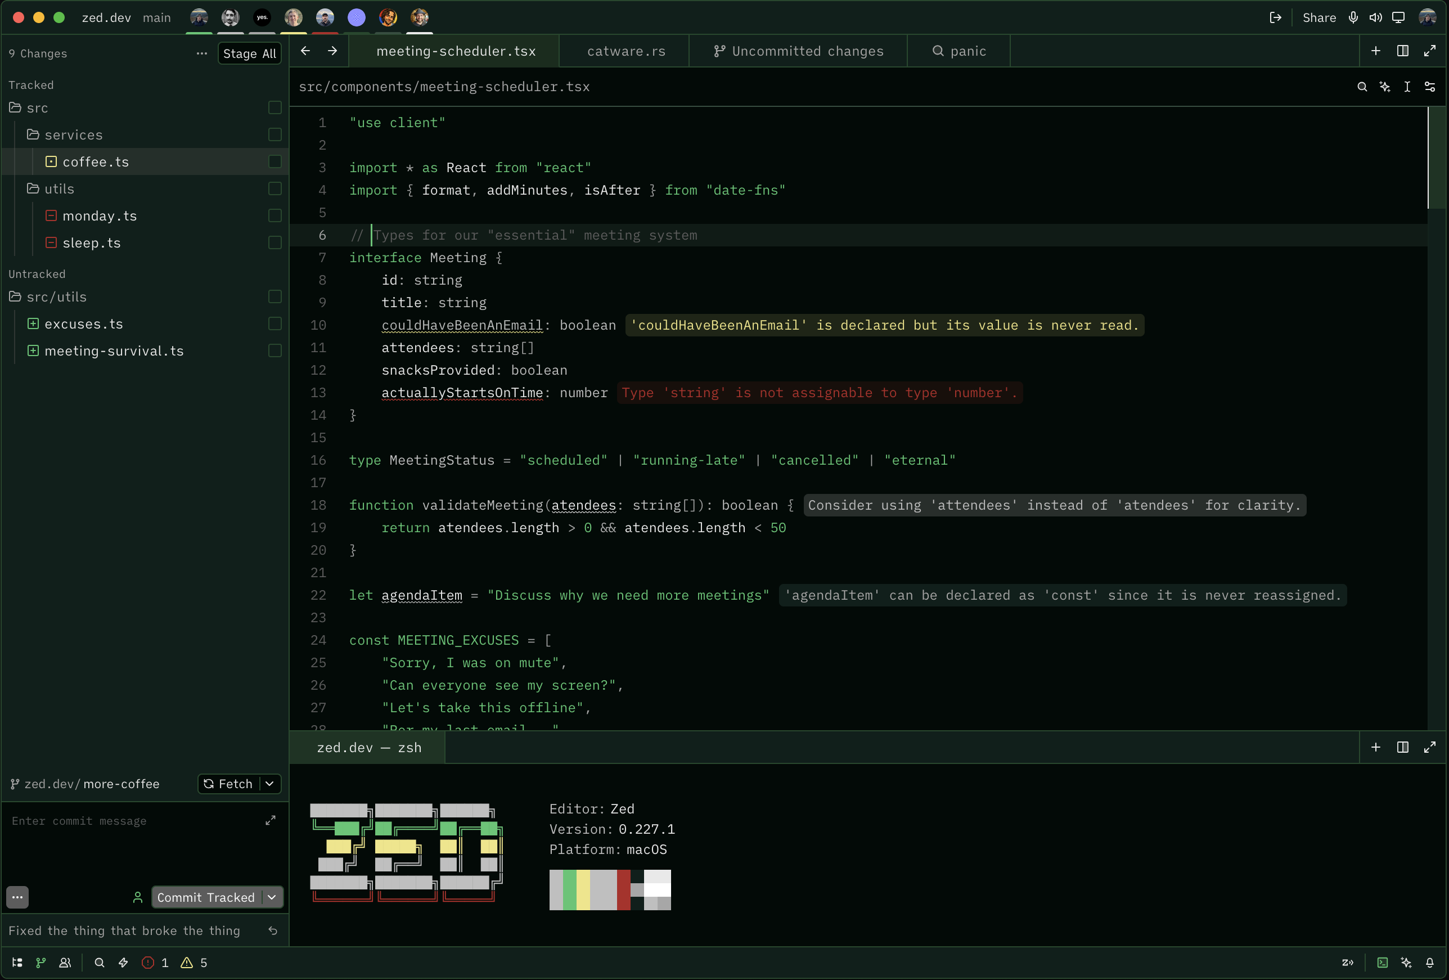Open the Commit Tracked dropdown arrow
This screenshot has height=980, width=1449.
pos(272,897)
